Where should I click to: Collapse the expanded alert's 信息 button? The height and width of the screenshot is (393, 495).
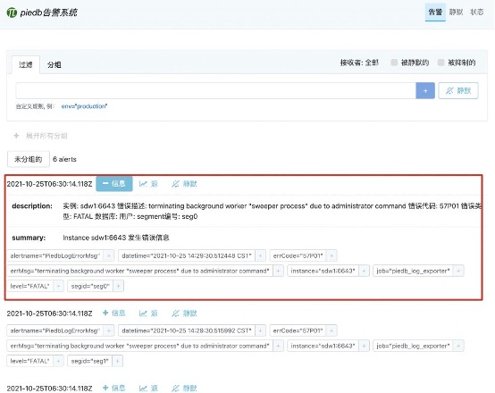pos(114,184)
